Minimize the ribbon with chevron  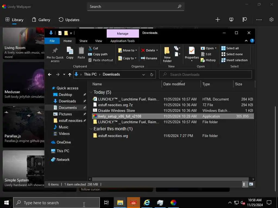[246, 41]
